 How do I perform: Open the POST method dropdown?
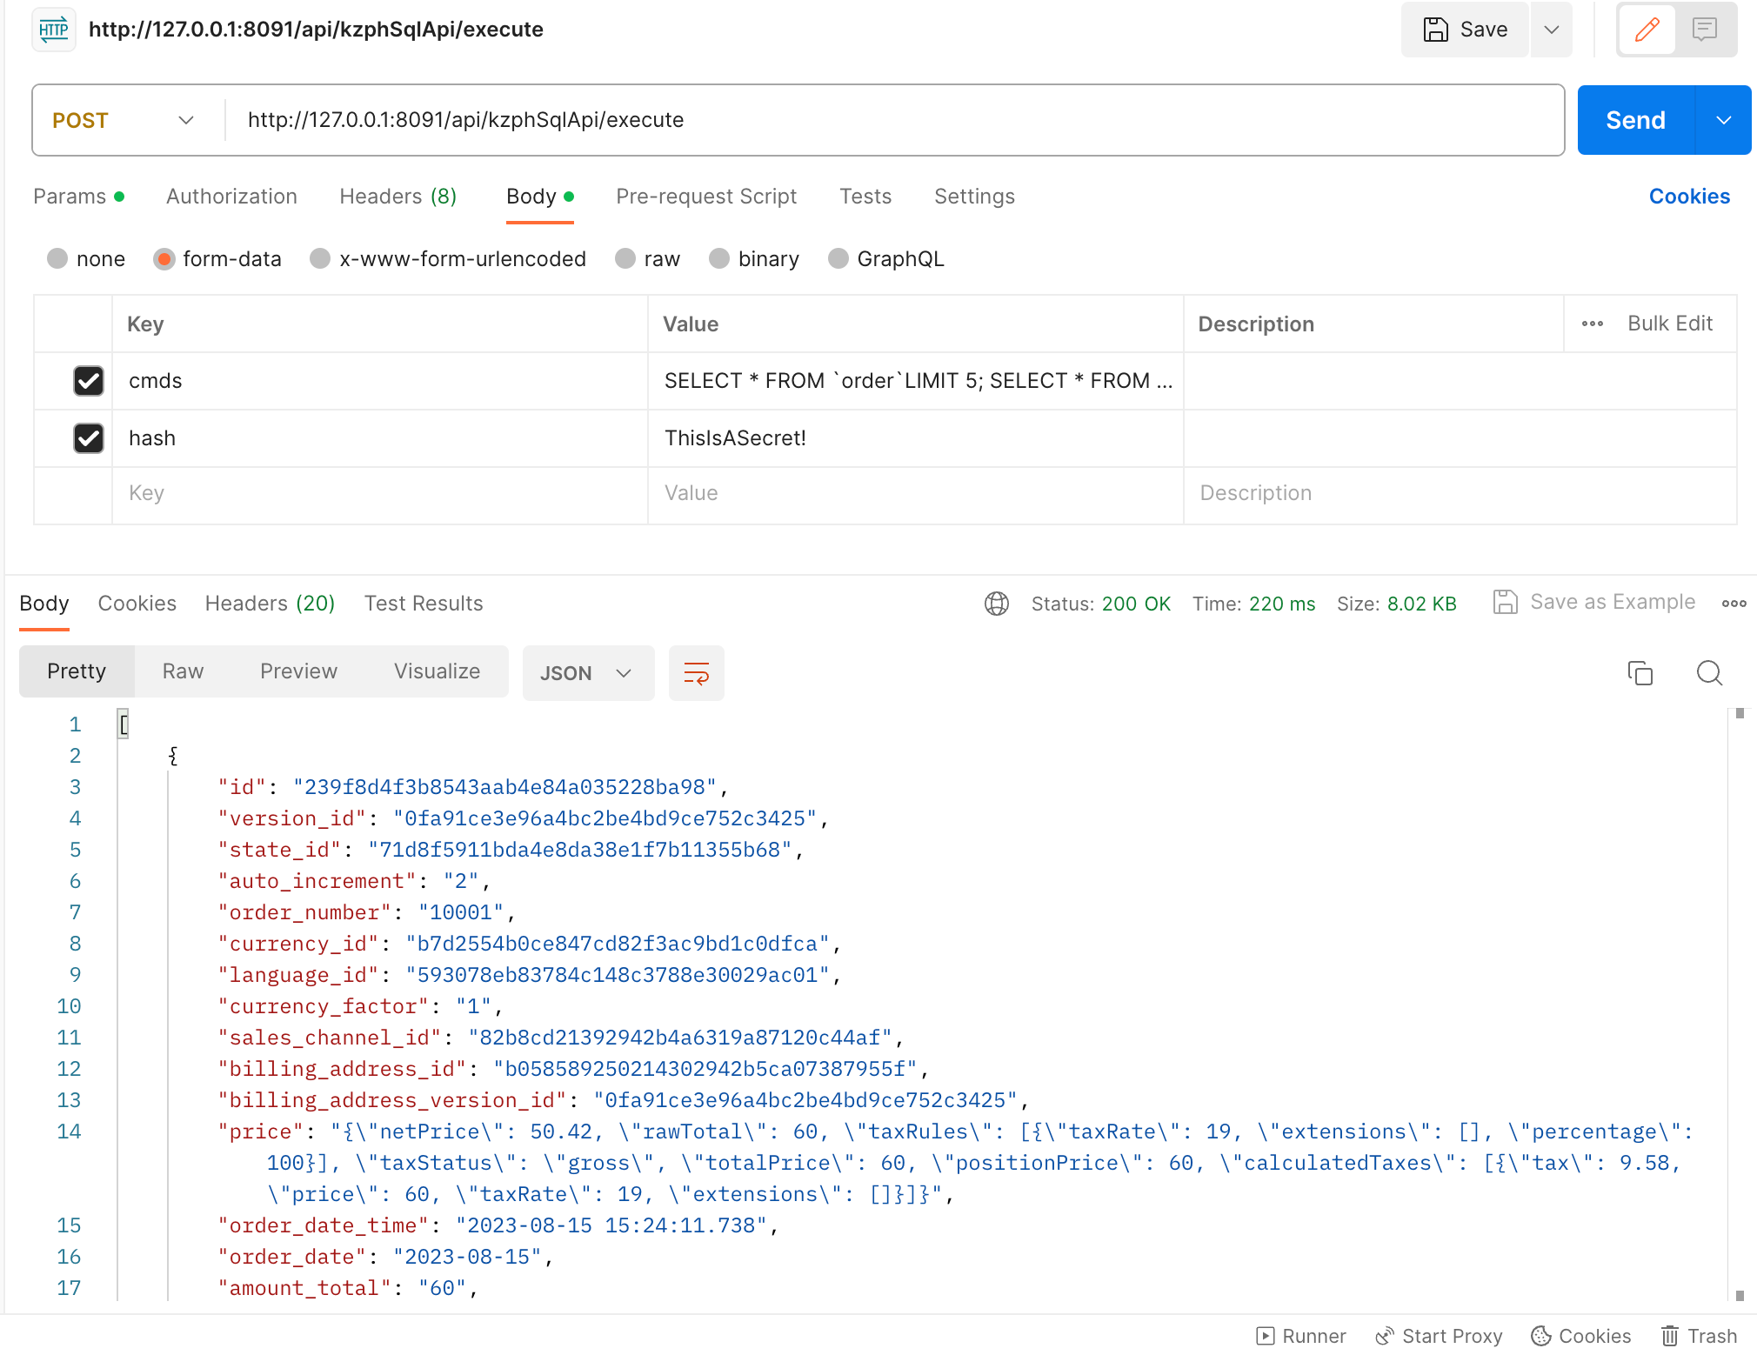coord(124,120)
